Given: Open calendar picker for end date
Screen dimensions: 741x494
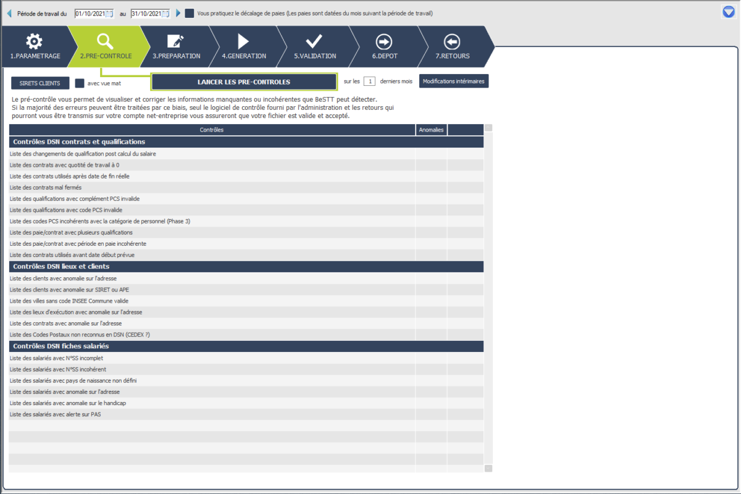Looking at the screenshot, I should coord(166,14).
